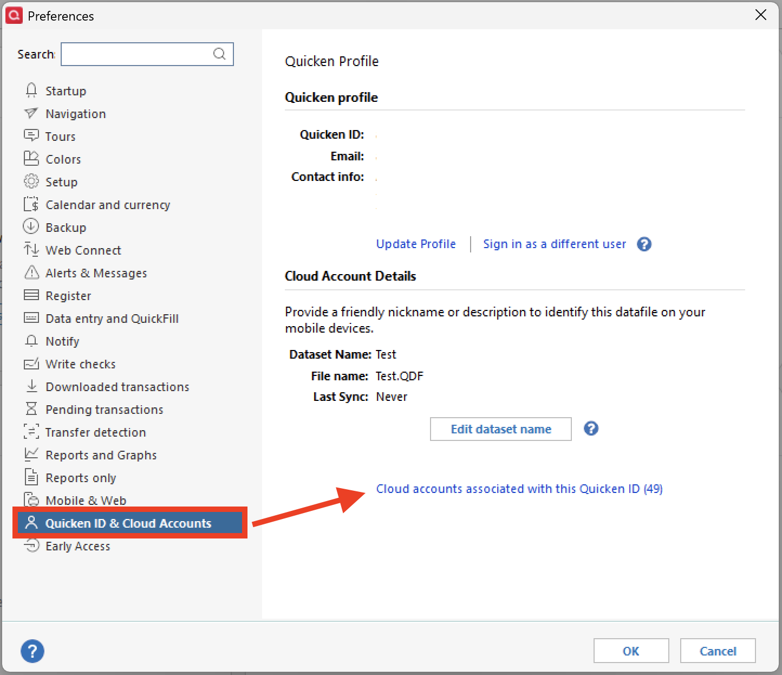782x675 pixels.
Task: Open the Early Access preferences
Action: click(77, 546)
